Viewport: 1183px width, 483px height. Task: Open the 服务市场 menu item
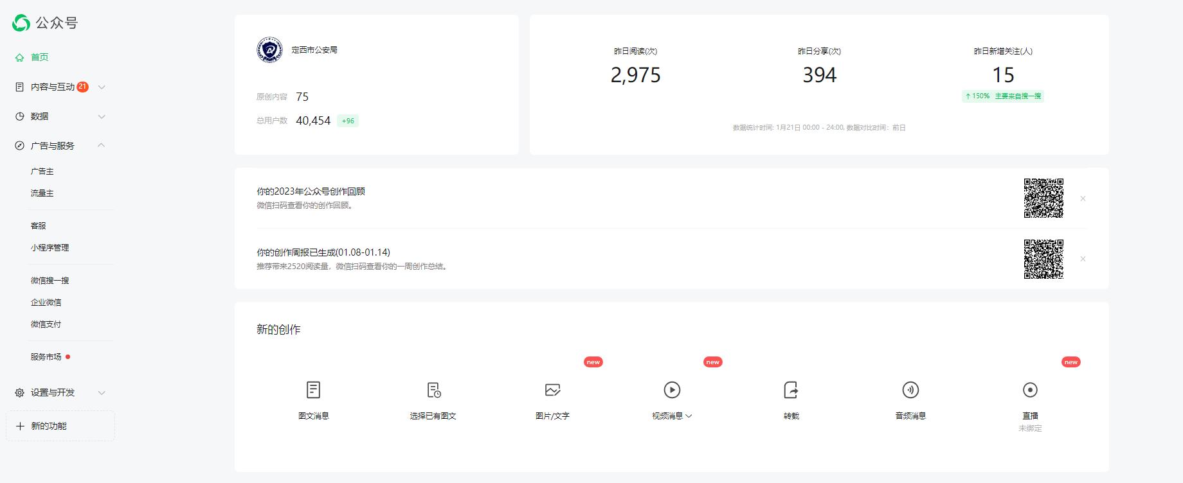coord(46,357)
